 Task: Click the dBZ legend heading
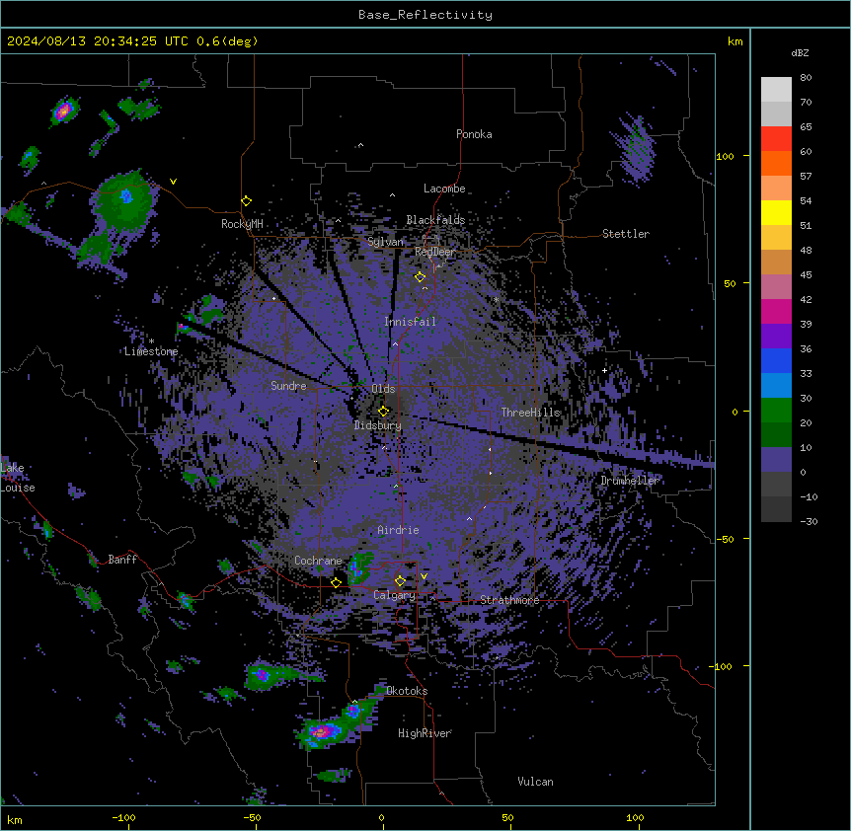click(800, 53)
